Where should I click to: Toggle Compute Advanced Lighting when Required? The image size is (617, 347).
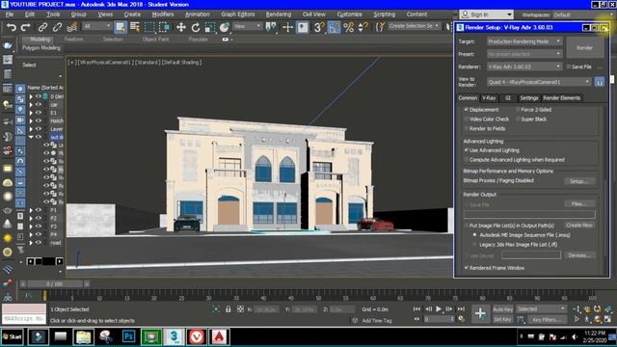pos(467,160)
